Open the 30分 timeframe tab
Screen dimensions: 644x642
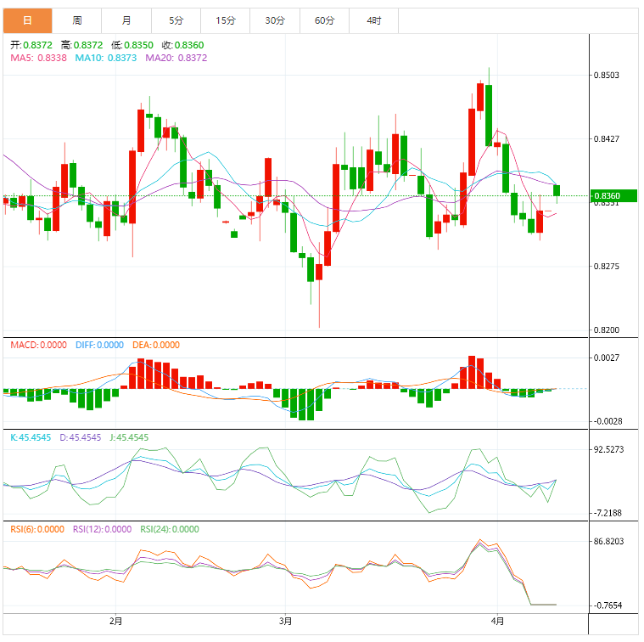tap(275, 20)
